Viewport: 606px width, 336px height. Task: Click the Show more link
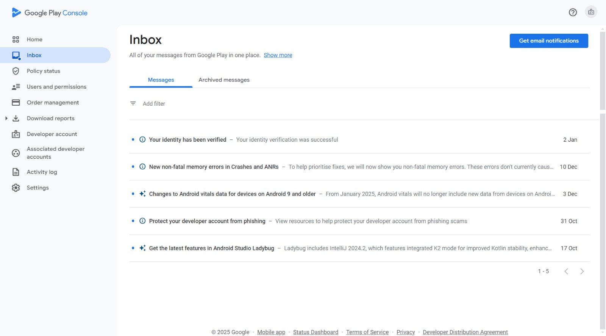click(278, 55)
